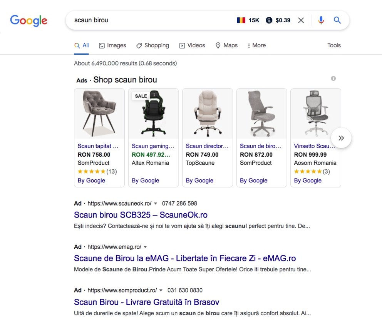Open the dropdown arrow next to emag.ro URL
The width and height of the screenshot is (382, 326).
pyautogui.click(x=145, y=247)
